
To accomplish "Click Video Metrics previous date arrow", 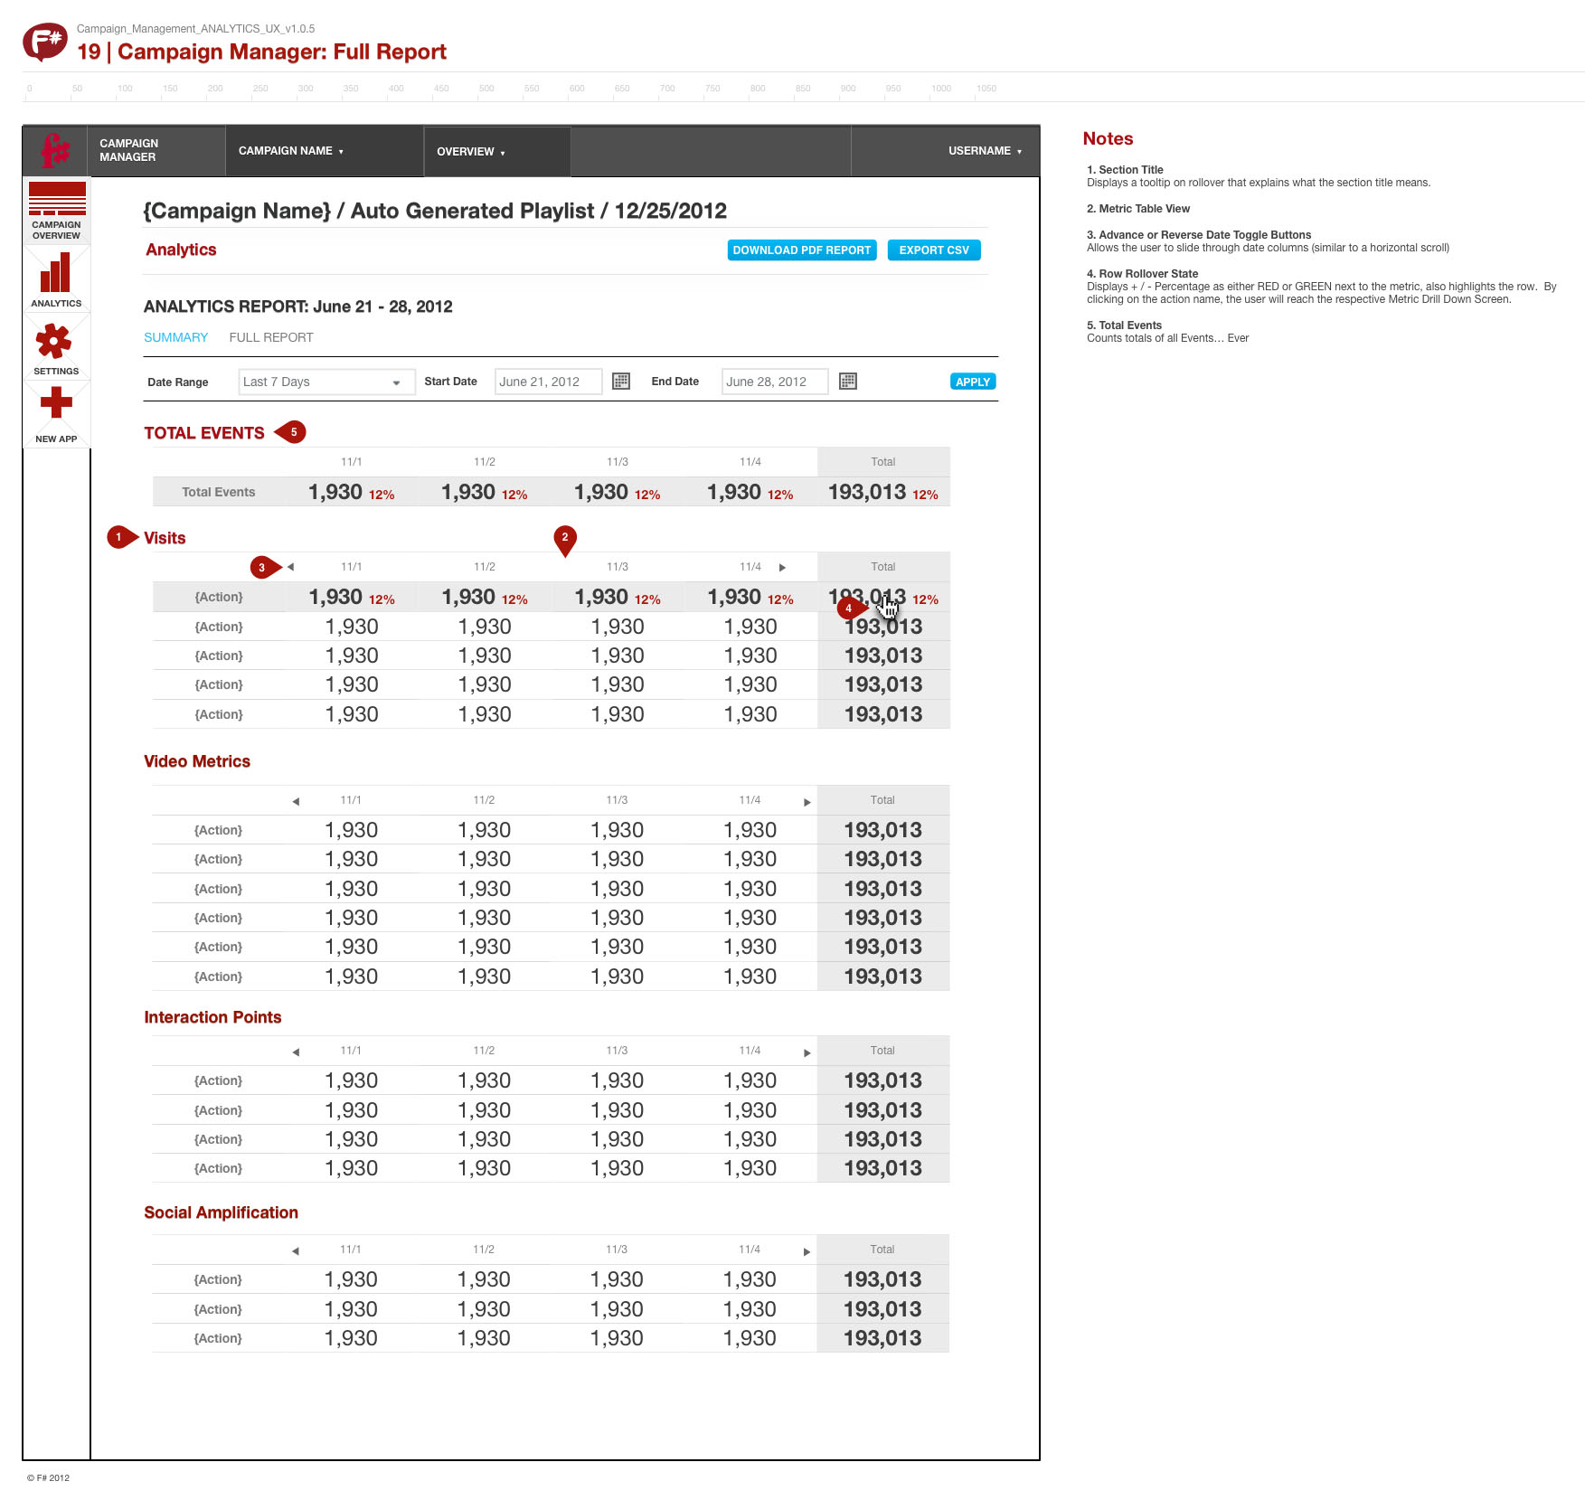I will point(296,802).
